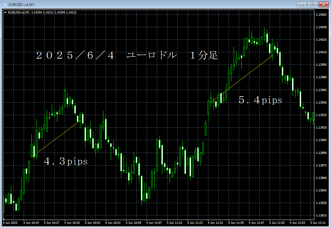
Task: Click price level 1.13920 on the price scale
Action: pos(321,128)
